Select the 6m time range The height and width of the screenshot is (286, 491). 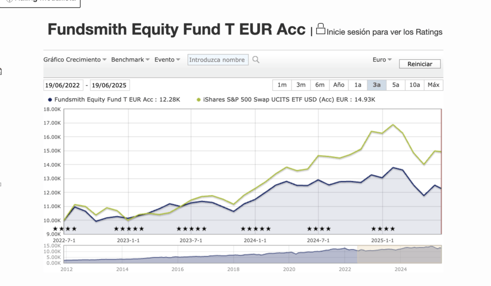tap(320, 85)
